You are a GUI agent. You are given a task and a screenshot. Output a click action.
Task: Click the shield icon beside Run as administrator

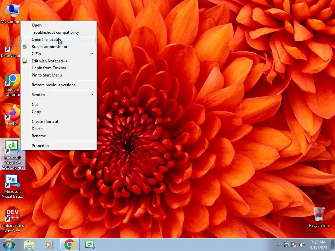pos(25,47)
